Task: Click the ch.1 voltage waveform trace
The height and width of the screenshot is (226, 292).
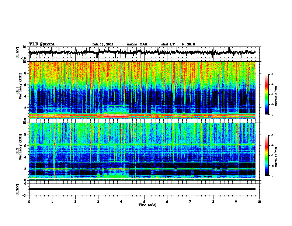Action: click(x=142, y=52)
